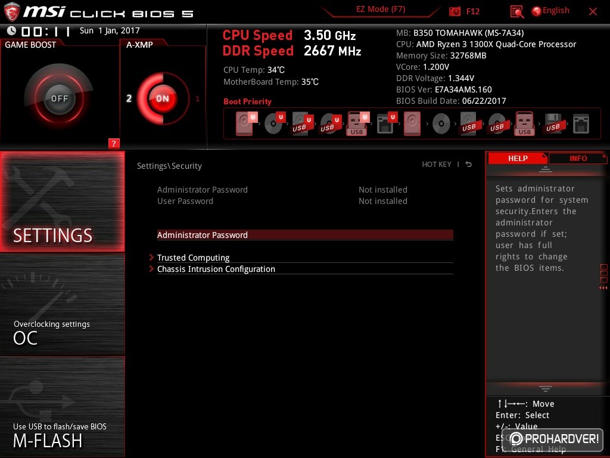Open the SETTINGS menu tile
The width and height of the screenshot is (610, 458).
pyautogui.click(x=62, y=202)
